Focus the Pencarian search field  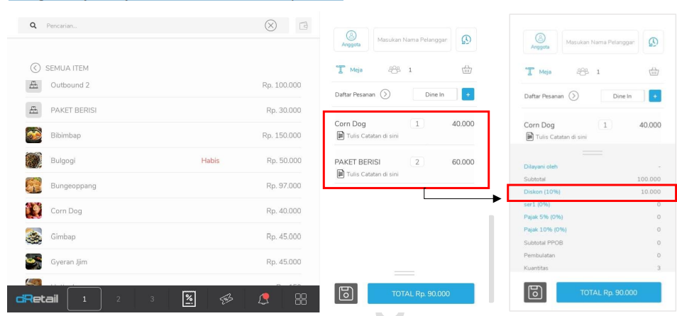[x=142, y=26]
